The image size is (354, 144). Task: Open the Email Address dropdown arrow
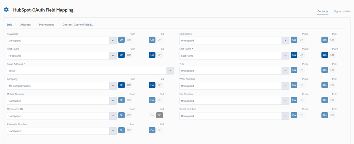coord(170,71)
